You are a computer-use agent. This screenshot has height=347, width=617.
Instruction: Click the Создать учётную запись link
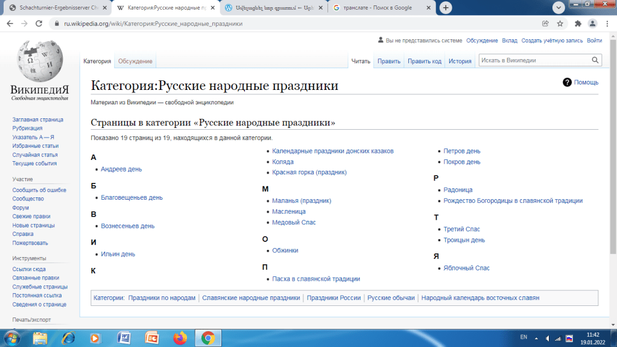552,40
